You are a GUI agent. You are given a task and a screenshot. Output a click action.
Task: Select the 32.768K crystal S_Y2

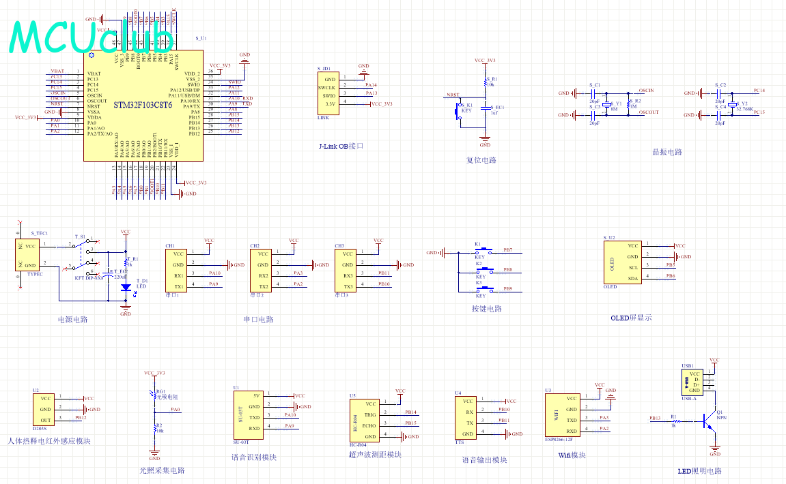coord(731,104)
